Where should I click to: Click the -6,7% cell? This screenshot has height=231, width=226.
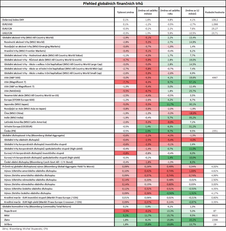point(147,90)
